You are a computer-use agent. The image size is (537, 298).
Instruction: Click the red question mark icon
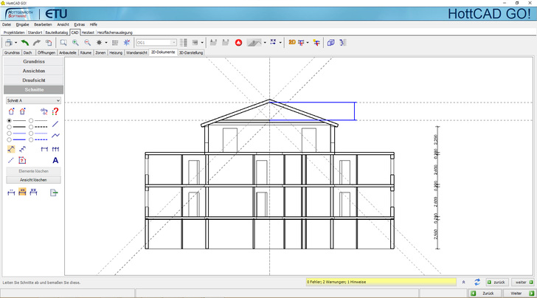pos(55,111)
